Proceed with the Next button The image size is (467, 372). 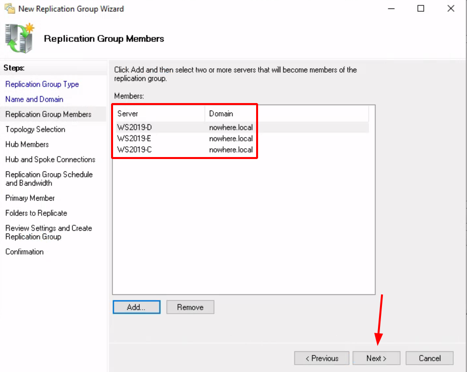point(377,358)
